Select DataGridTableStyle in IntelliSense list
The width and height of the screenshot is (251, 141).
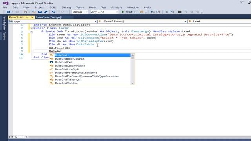click(x=90, y=80)
